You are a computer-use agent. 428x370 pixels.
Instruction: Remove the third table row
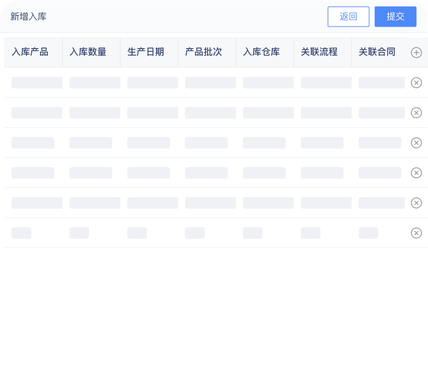(416, 143)
